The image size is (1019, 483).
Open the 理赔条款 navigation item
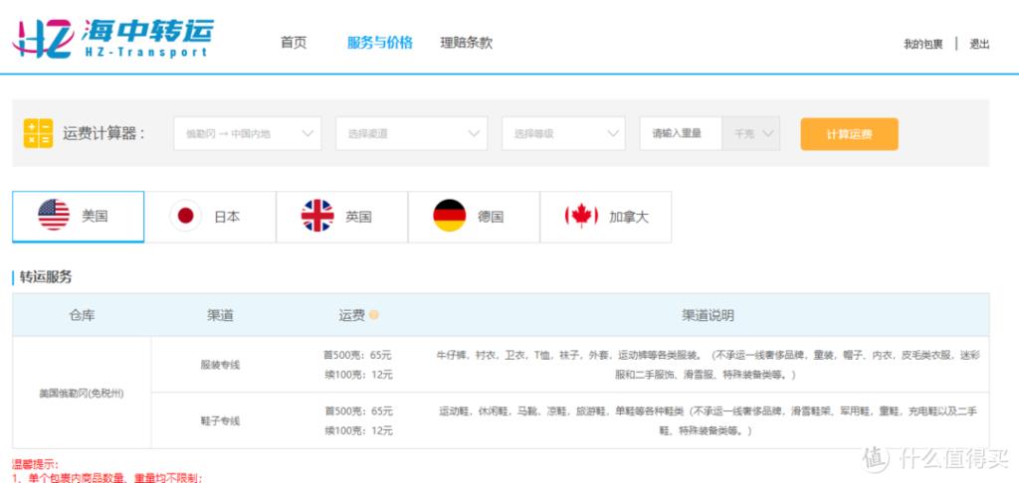point(467,43)
